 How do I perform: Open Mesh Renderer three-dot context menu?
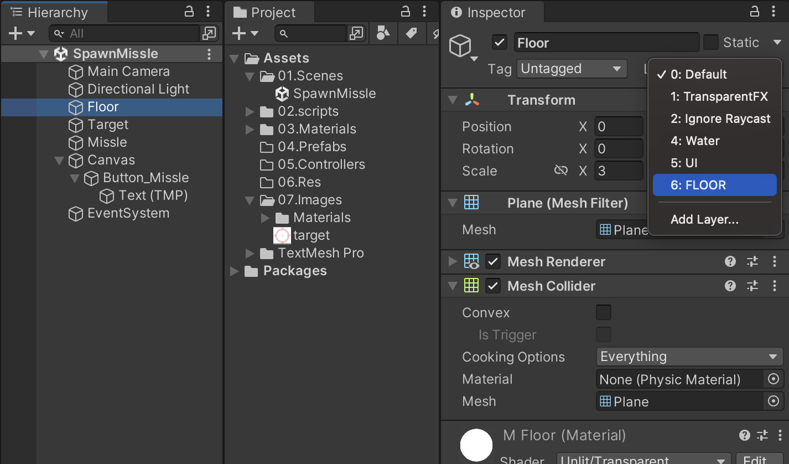coord(775,262)
